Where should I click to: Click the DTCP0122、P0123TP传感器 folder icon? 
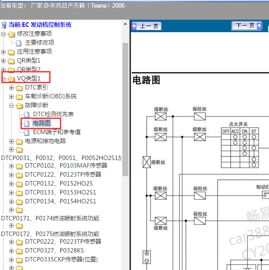coord(19,175)
